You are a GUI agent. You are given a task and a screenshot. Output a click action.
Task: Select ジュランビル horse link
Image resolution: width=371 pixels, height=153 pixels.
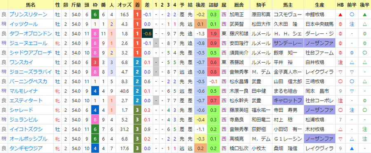coord(23,120)
